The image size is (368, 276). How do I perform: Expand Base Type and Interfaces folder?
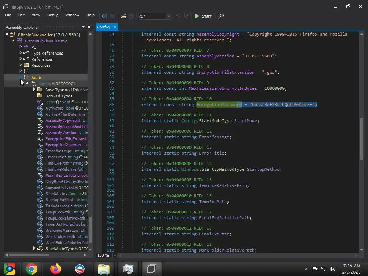(x=34, y=89)
